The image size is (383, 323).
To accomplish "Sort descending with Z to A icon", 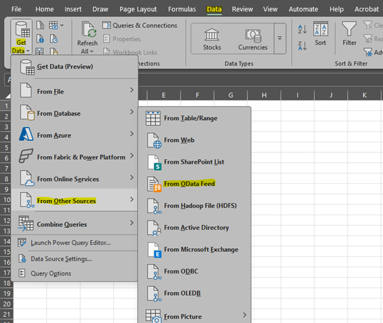I will point(302,46).
